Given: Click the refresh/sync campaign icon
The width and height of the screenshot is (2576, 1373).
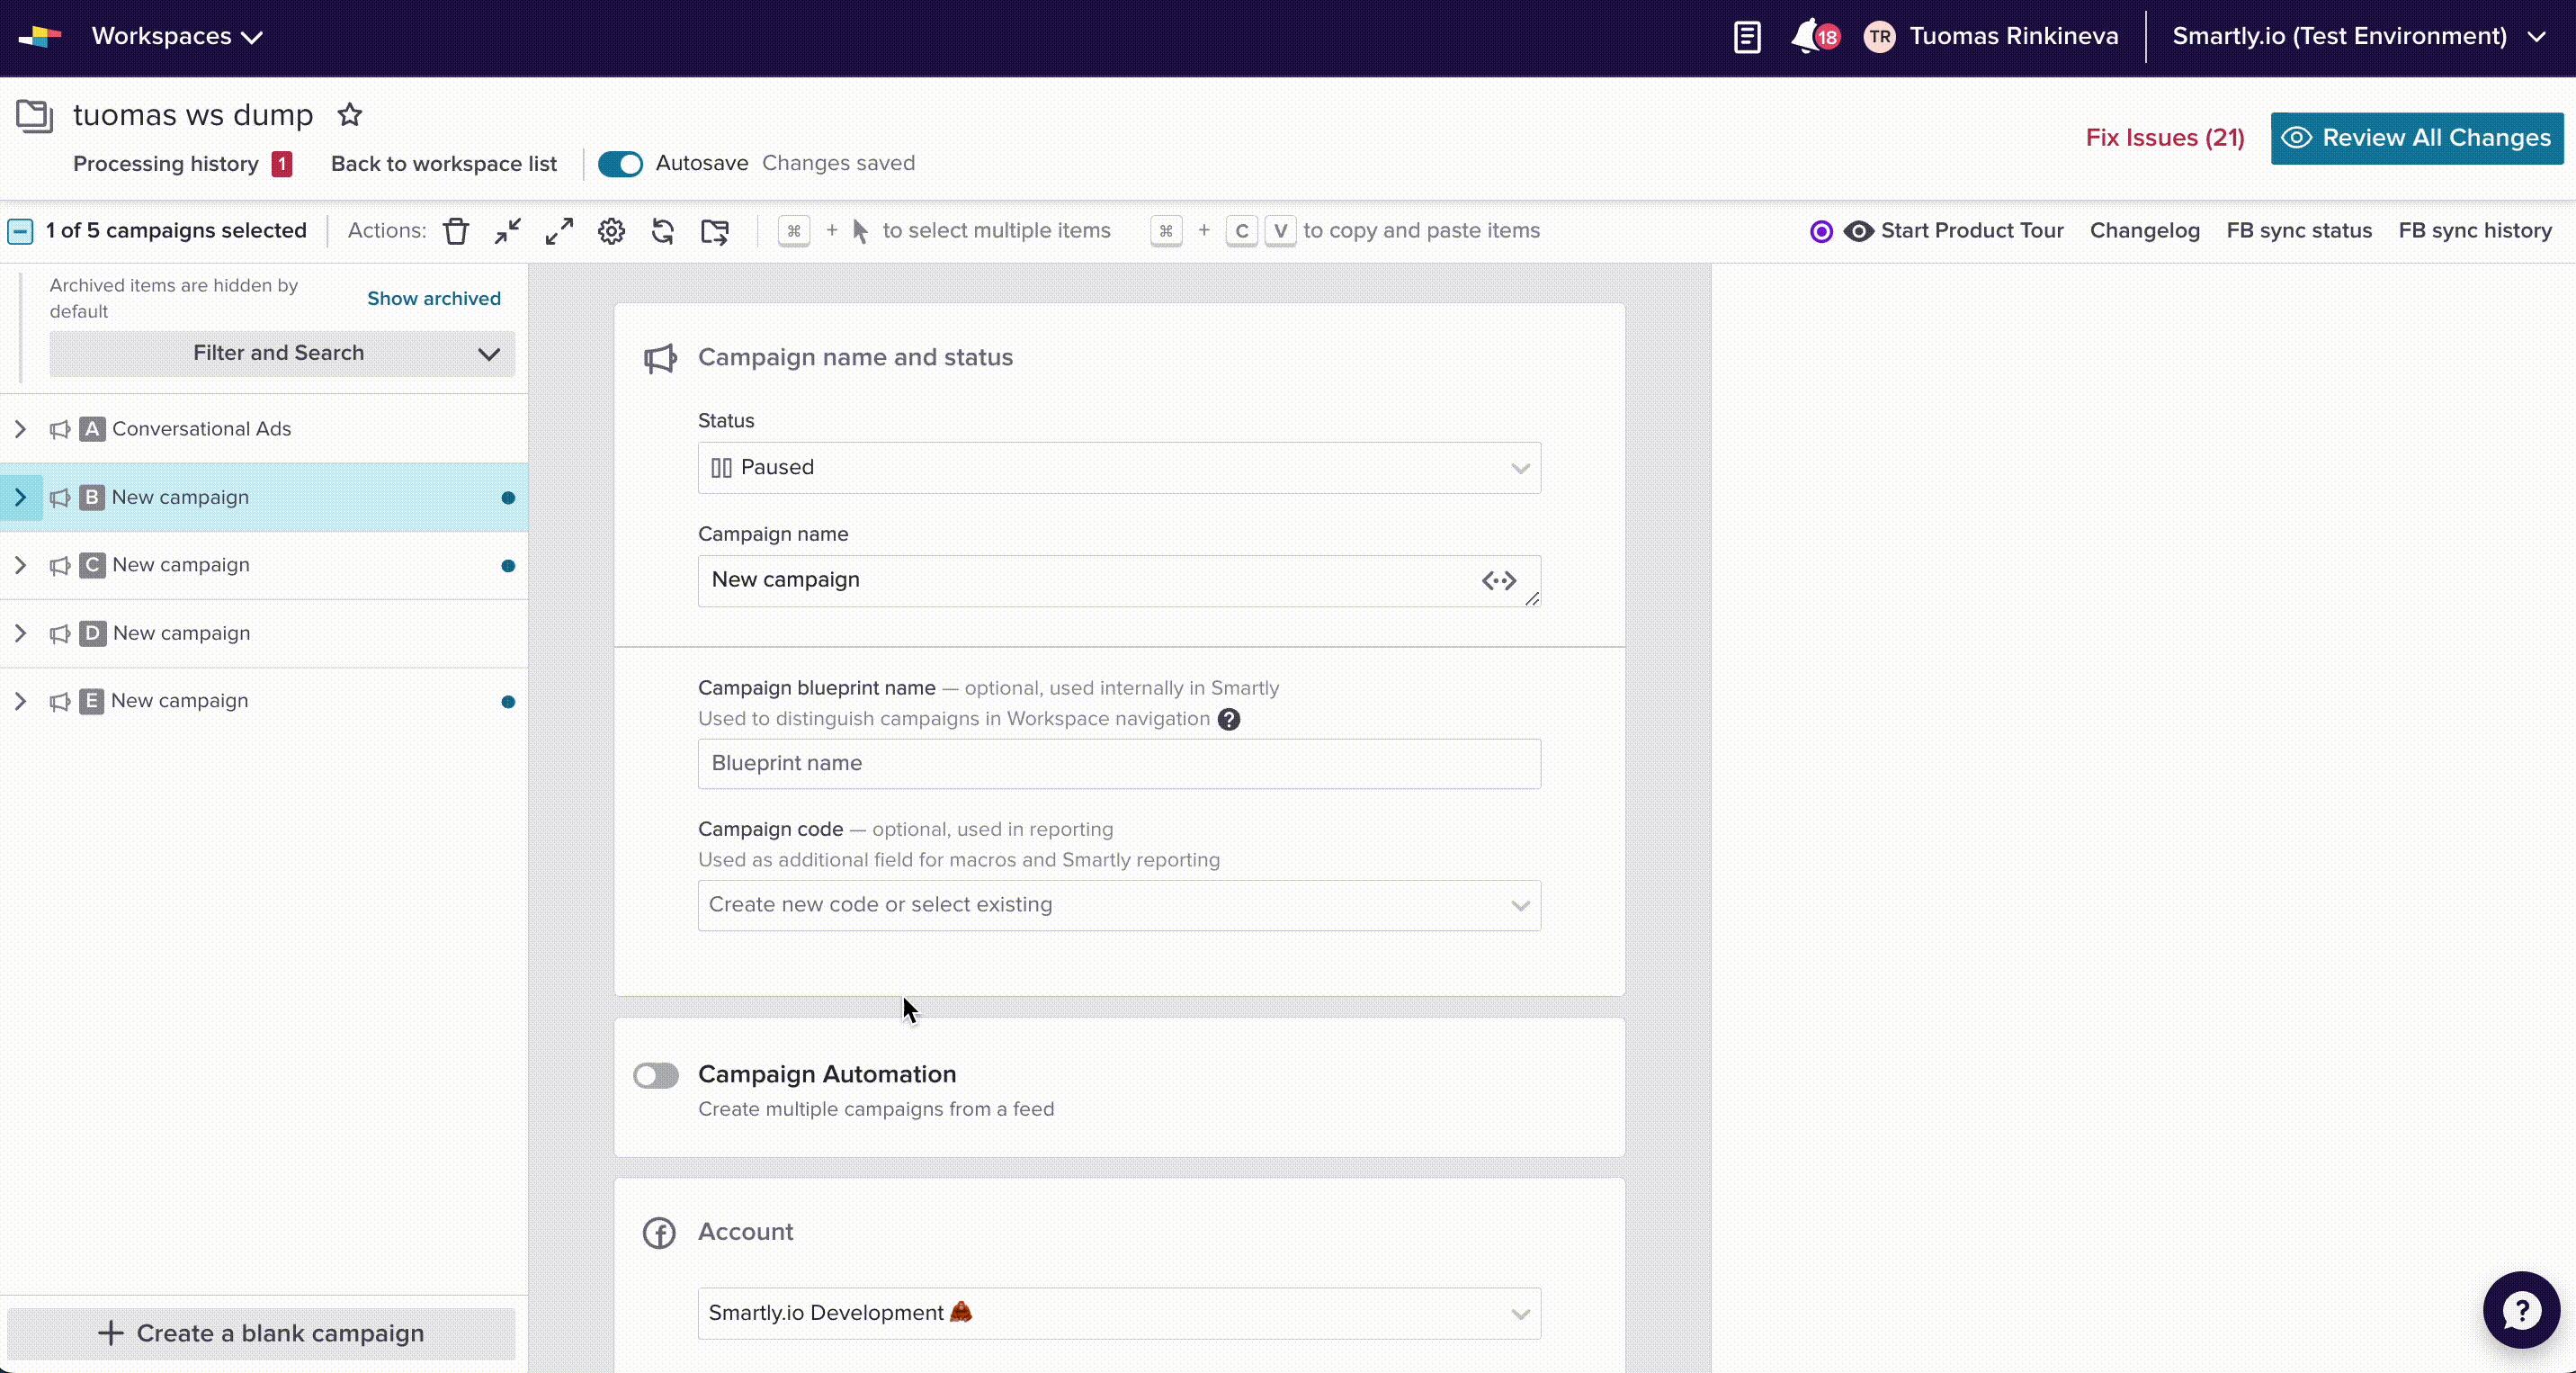Looking at the screenshot, I should [663, 230].
